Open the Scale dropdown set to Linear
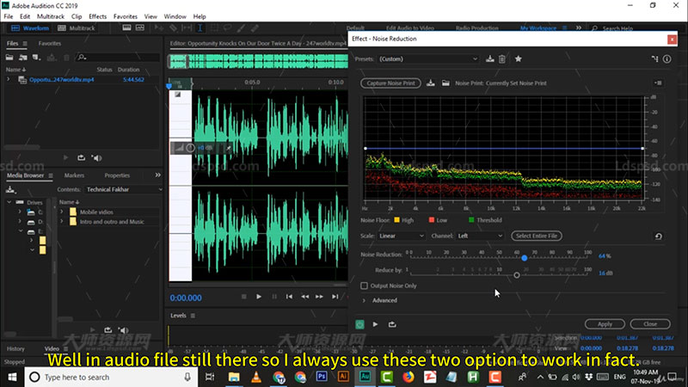This screenshot has height=387, width=688. 402,236
